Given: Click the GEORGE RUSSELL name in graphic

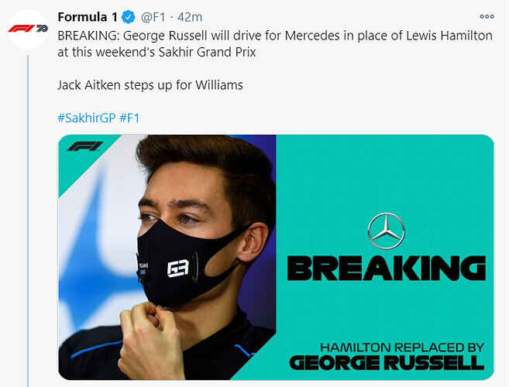Looking at the screenshot, I should tap(386, 362).
